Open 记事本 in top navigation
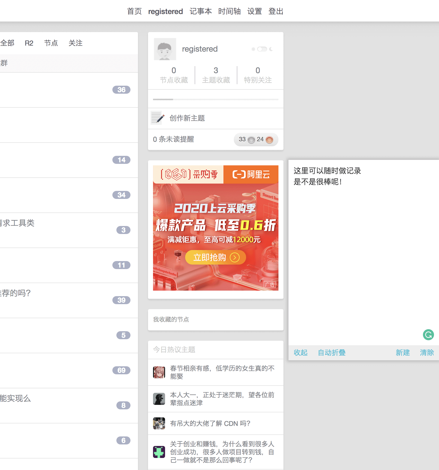439x470 pixels. click(x=201, y=11)
